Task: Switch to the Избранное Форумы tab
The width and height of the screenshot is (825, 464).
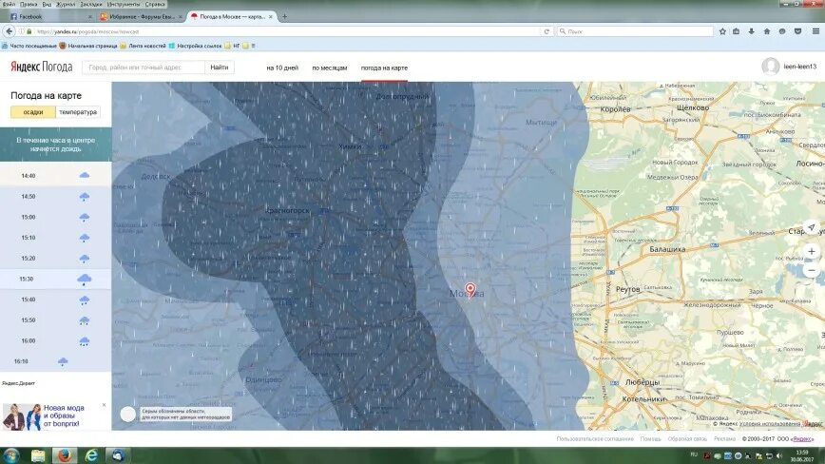Action: tap(141, 17)
